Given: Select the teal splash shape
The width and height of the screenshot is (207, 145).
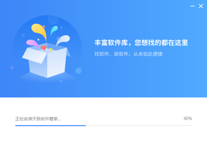Looking at the screenshot, I should 54,31.
